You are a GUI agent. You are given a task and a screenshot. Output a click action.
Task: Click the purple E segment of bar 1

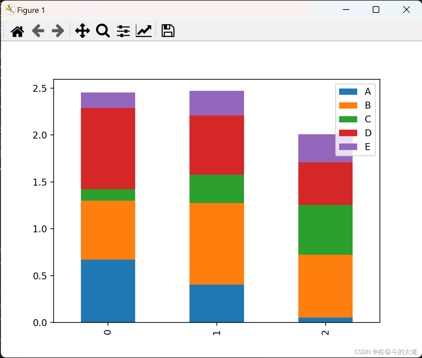pos(216,103)
